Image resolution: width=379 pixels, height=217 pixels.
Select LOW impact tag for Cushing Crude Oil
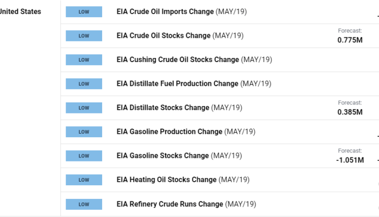tap(84, 60)
